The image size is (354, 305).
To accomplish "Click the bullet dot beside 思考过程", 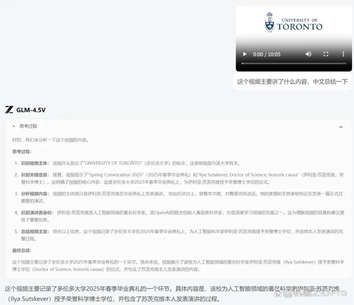I will click(x=14, y=126).
